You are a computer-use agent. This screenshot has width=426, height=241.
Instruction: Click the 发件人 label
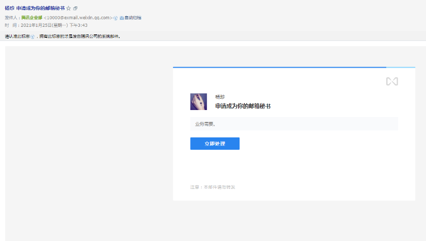coord(12,18)
